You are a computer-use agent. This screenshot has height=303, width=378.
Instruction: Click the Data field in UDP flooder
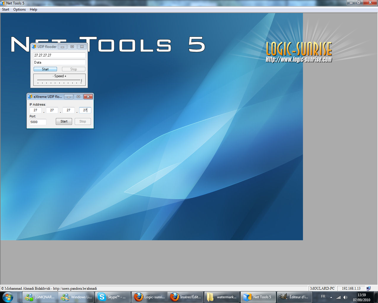point(59,62)
